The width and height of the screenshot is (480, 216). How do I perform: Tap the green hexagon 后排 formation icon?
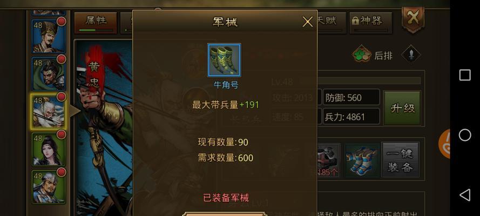[x=362, y=56]
